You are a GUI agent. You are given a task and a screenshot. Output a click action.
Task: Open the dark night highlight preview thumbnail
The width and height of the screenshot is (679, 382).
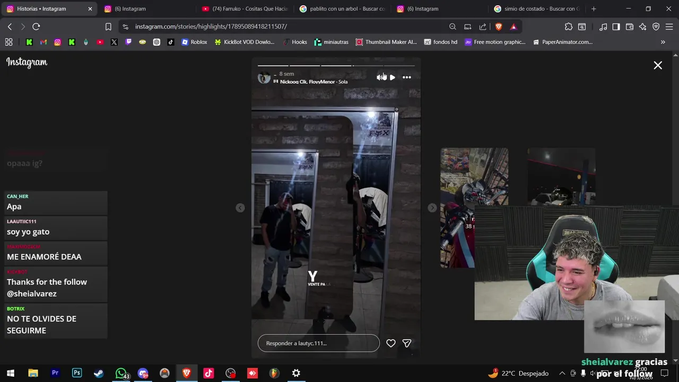(561, 177)
